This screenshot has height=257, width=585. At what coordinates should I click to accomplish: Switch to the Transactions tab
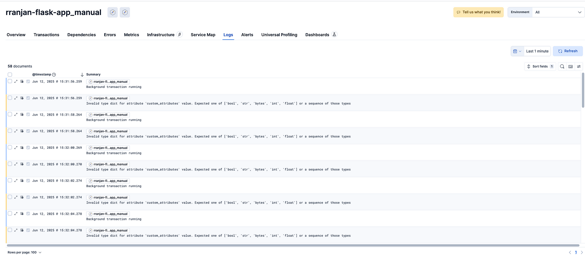click(x=46, y=35)
